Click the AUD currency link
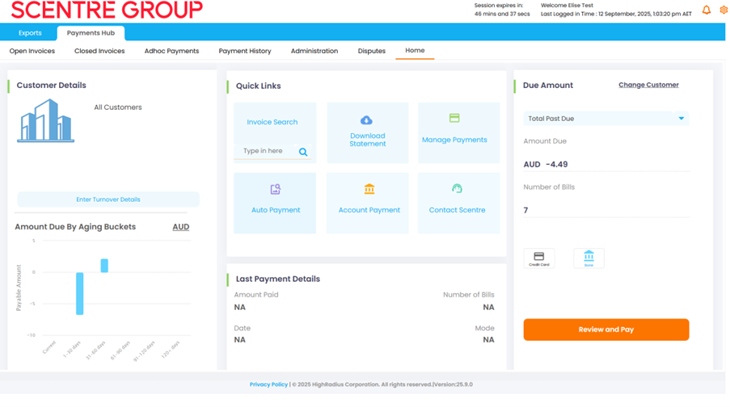Image resolution: width=730 pixels, height=407 pixels. coord(180,227)
